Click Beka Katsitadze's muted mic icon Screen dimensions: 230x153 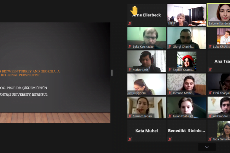pos(130,47)
